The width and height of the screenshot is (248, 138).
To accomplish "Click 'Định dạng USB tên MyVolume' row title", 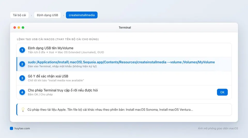I will [51, 48].
